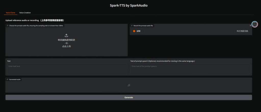Click the orange record dot icon

coord(134,31)
